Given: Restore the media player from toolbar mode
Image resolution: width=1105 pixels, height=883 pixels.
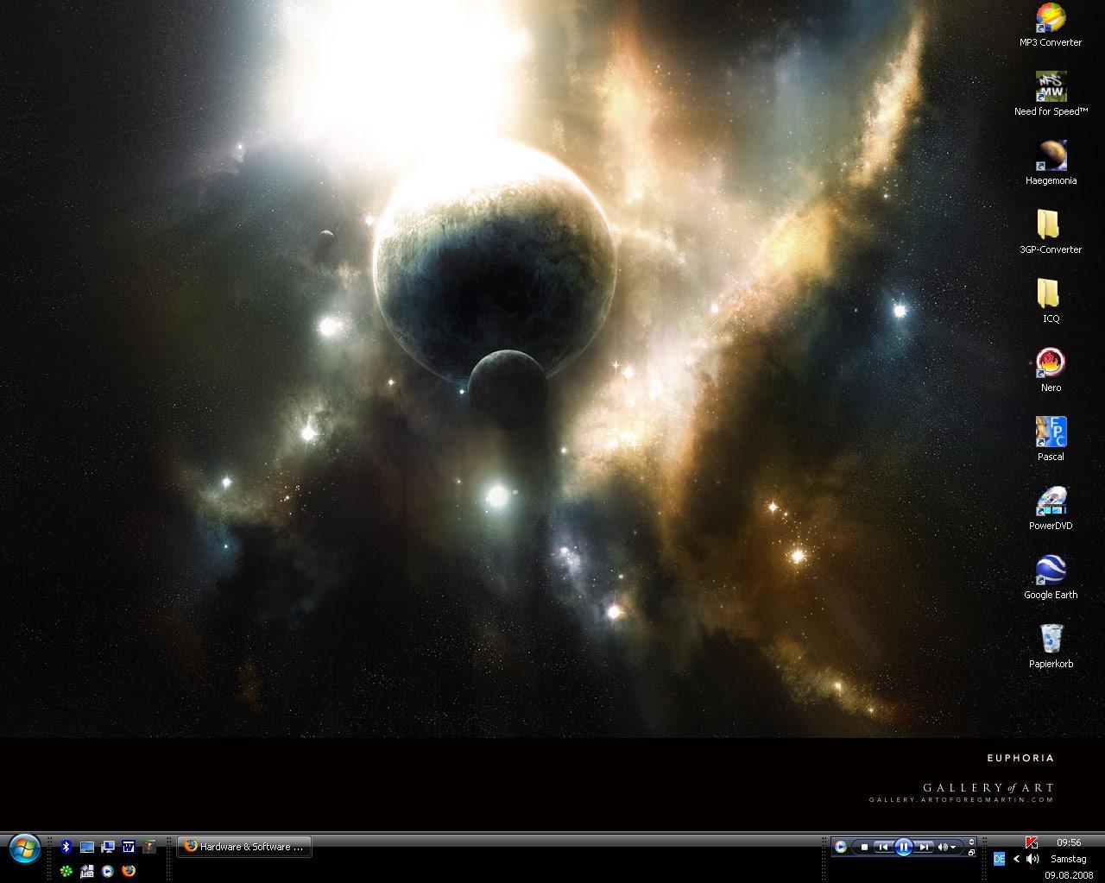Looking at the screenshot, I should tap(971, 853).
